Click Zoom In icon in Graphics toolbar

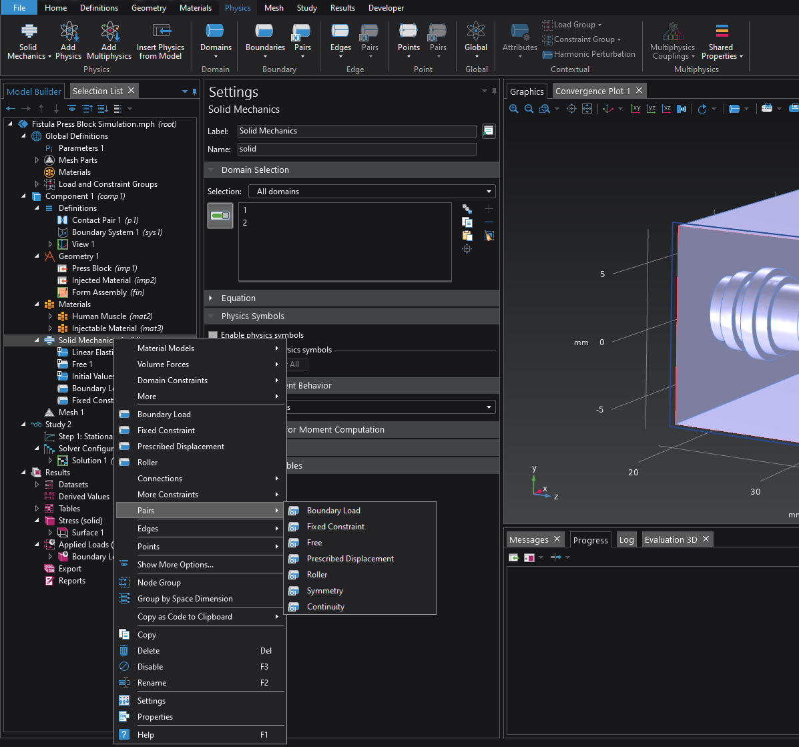[513, 109]
